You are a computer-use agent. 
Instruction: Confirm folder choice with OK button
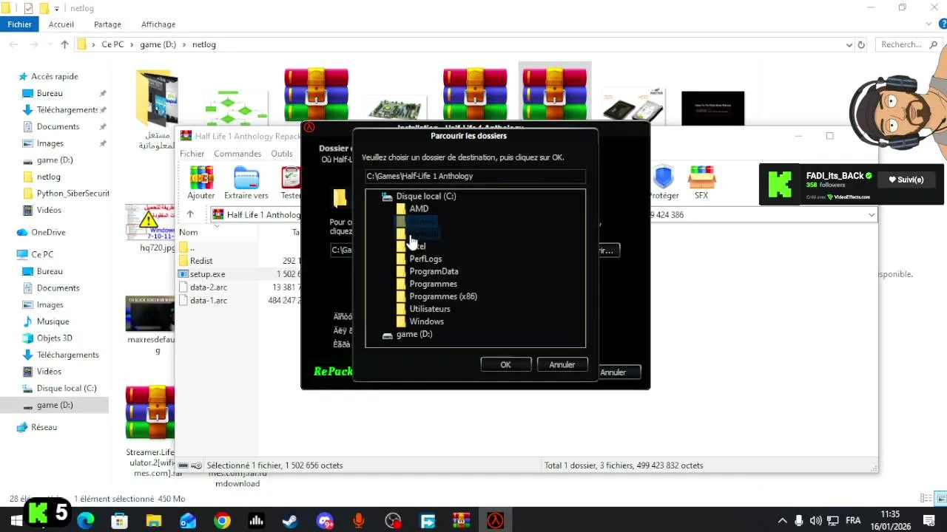click(505, 364)
